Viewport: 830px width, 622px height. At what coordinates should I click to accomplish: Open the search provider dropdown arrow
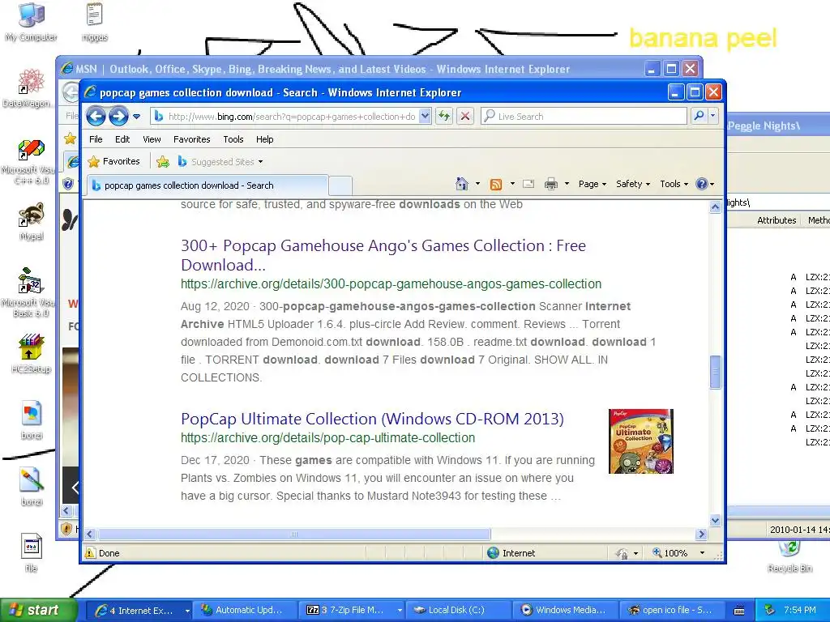[x=713, y=116]
